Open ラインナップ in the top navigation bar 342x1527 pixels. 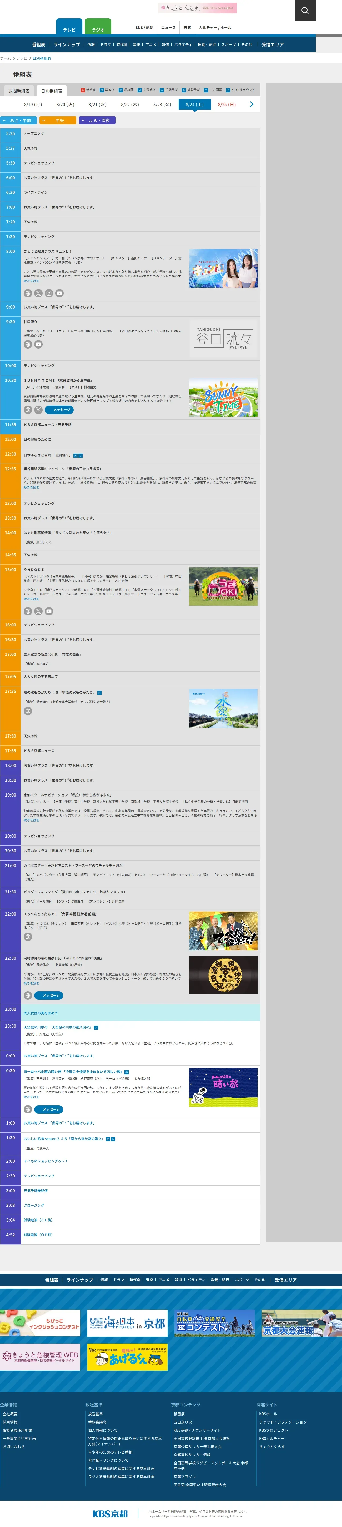pyautogui.click(x=66, y=44)
